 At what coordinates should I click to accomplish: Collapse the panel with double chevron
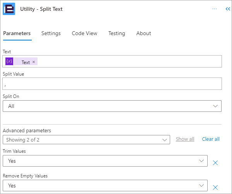click(x=228, y=9)
